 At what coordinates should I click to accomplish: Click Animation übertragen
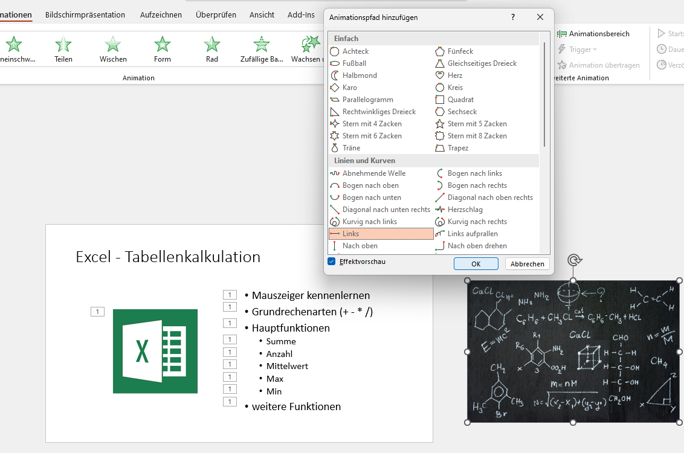pos(601,65)
